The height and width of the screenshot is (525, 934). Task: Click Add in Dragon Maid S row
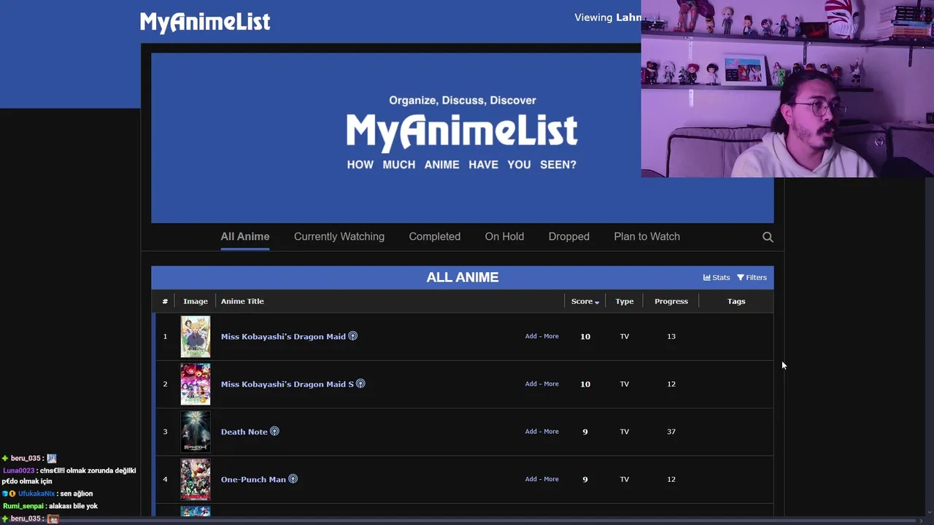(531, 384)
